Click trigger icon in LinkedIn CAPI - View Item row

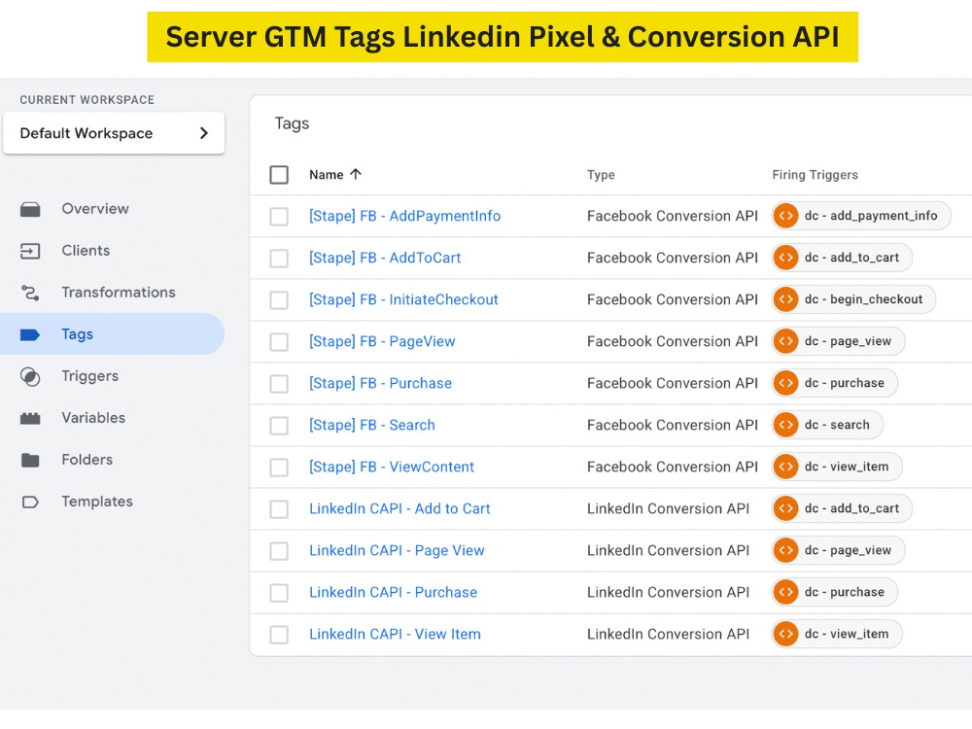coord(785,634)
